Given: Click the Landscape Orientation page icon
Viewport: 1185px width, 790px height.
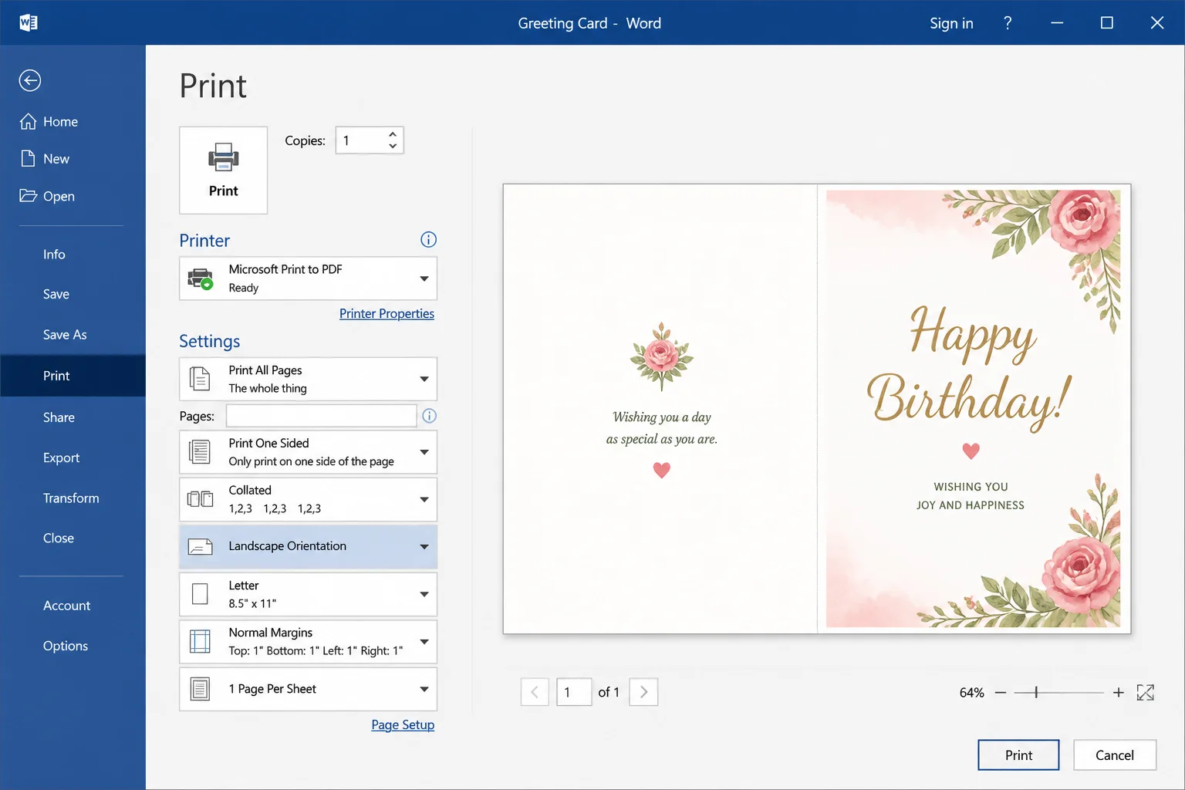Looking at the screenshot, I should pos(201,547).
